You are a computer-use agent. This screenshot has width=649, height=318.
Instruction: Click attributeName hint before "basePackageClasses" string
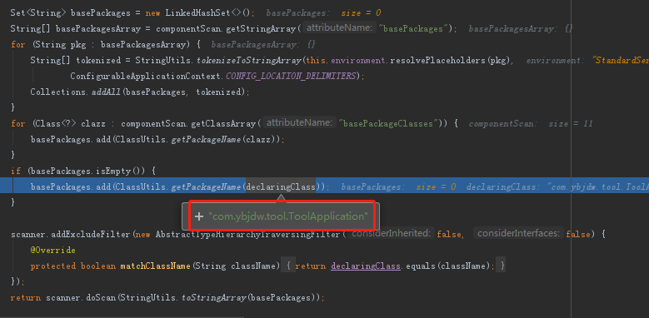tap(299, 123)
